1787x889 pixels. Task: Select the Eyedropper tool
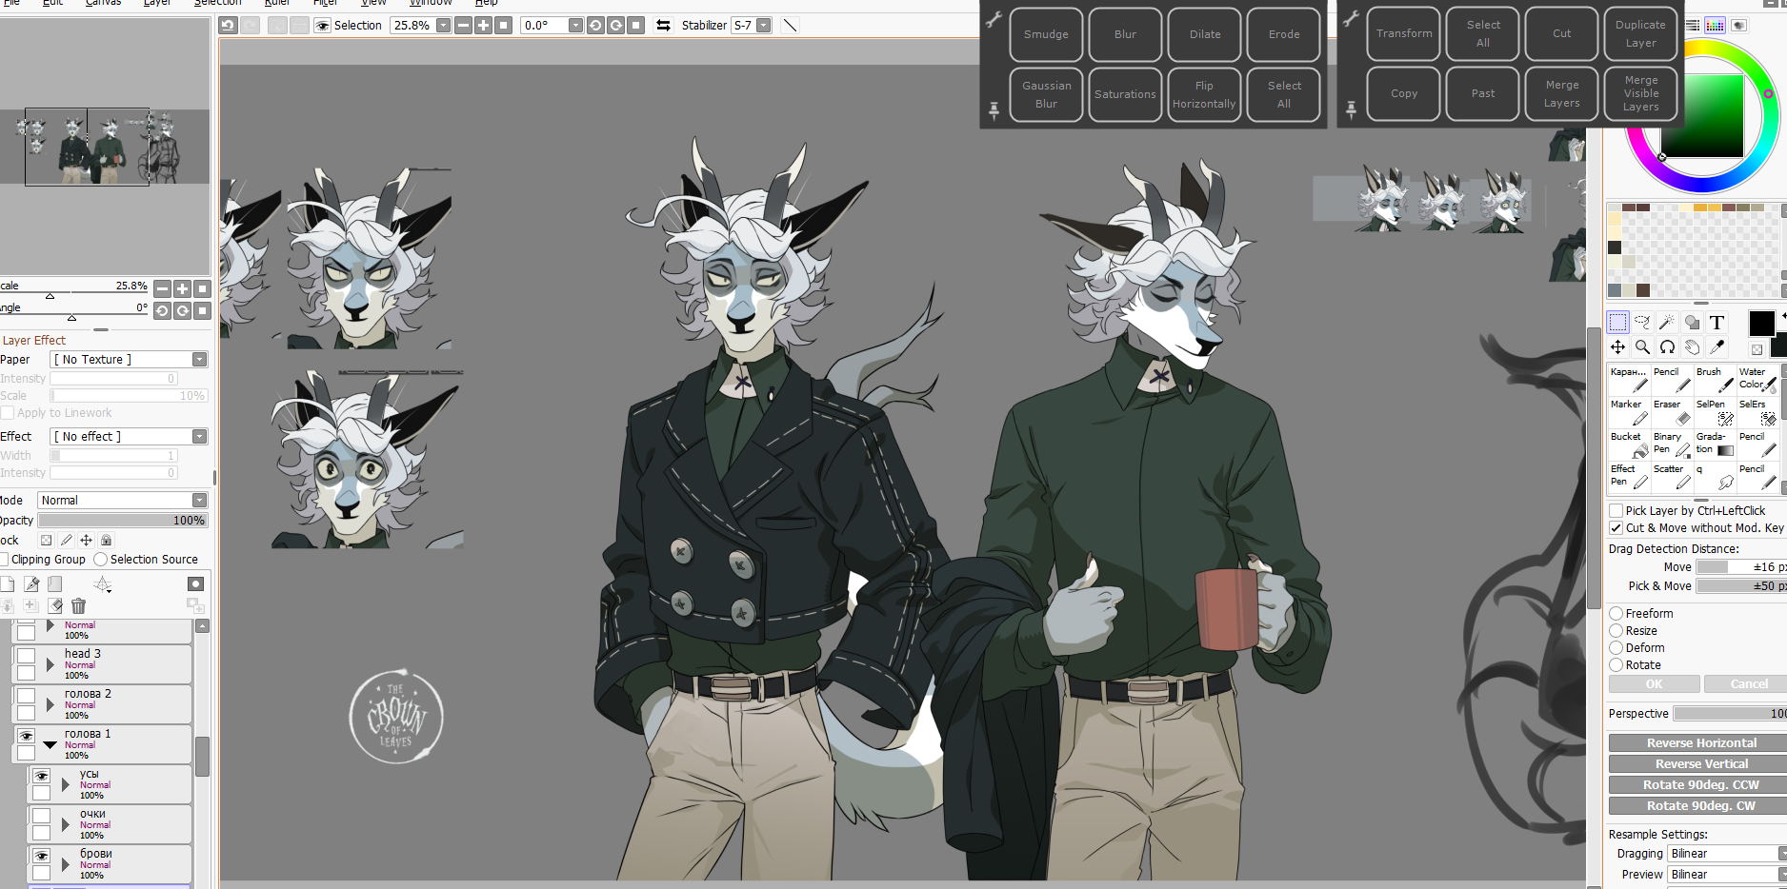[1717, 347]
